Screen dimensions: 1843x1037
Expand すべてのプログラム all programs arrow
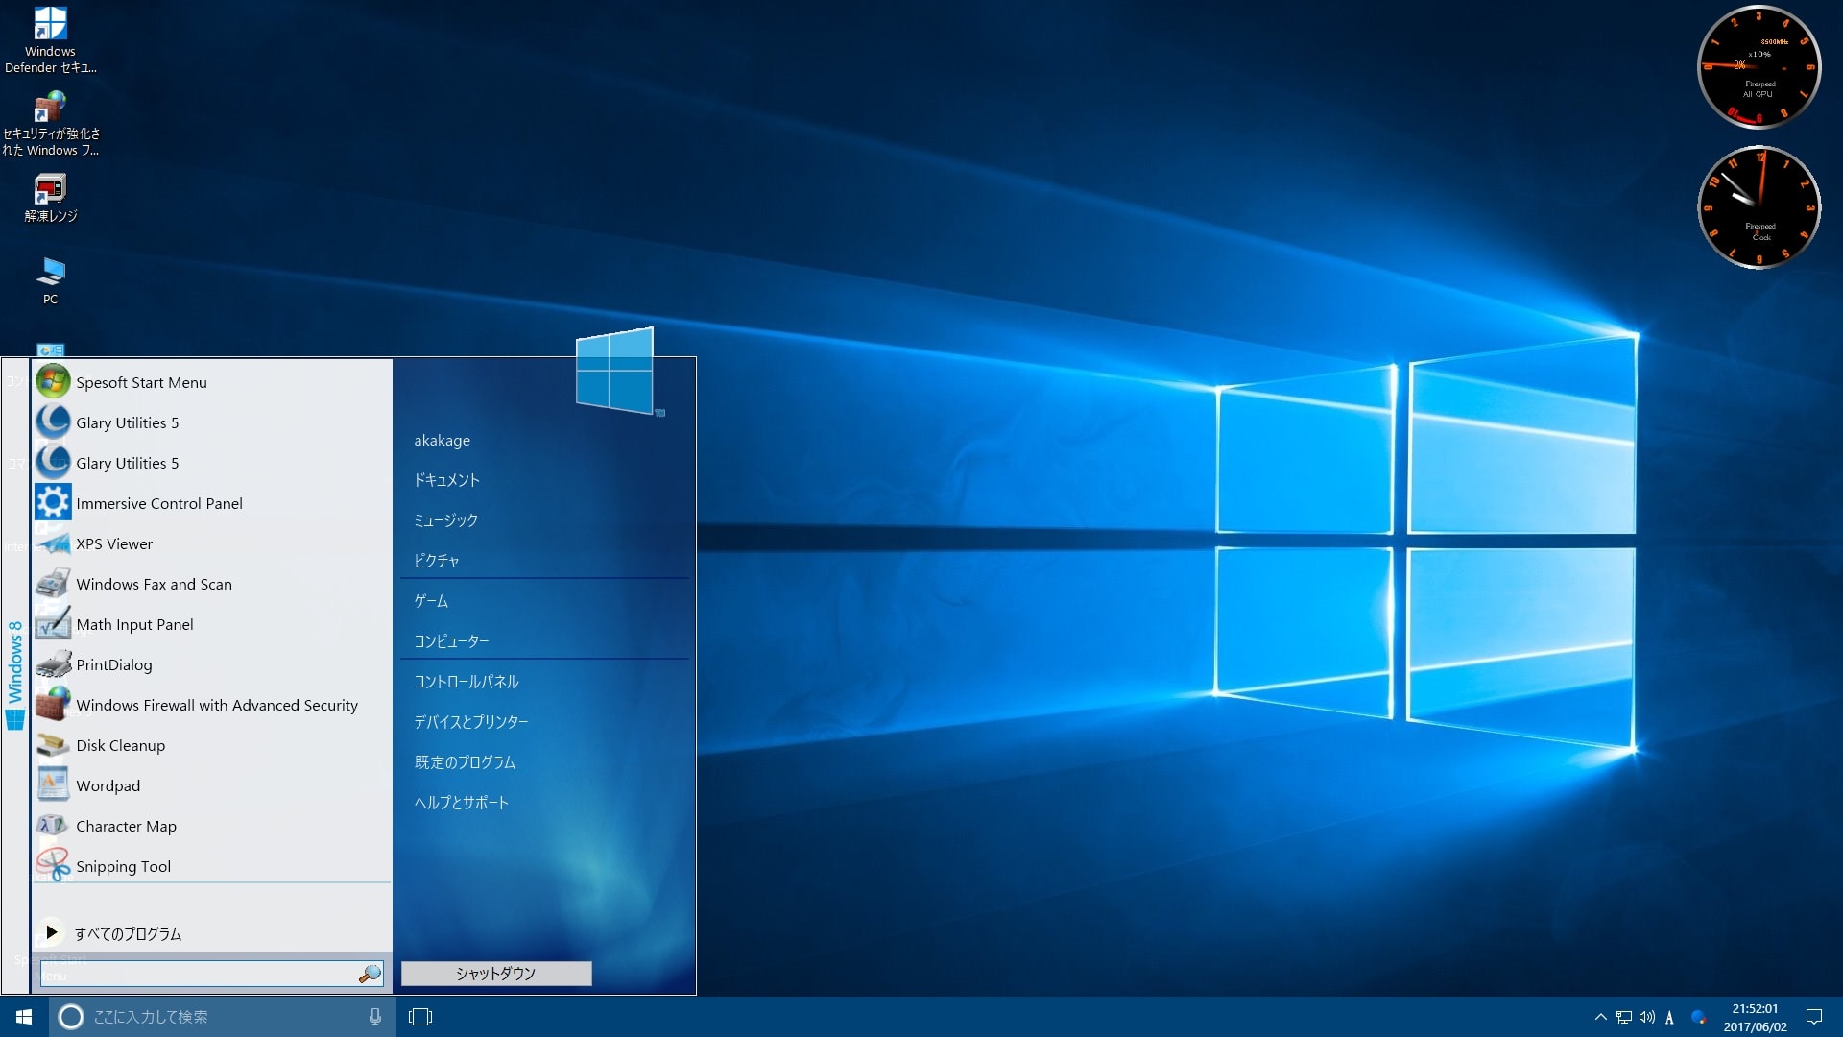[x=52, y=932]
